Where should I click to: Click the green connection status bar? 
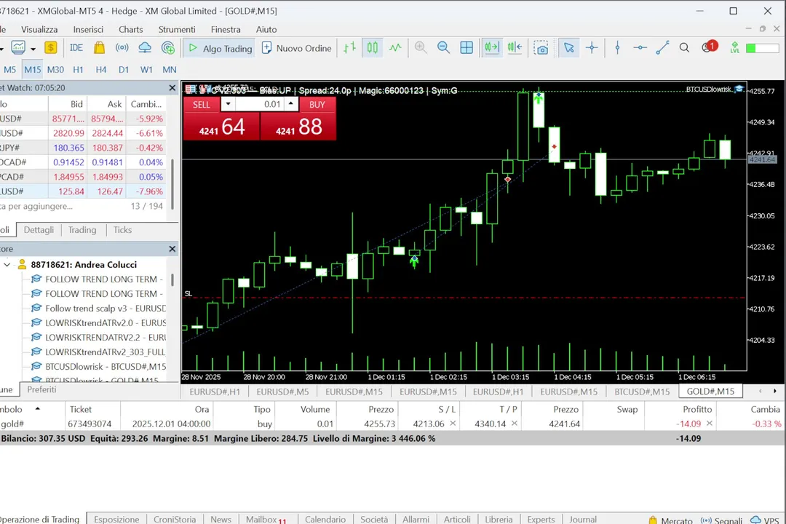click(763, 48)
